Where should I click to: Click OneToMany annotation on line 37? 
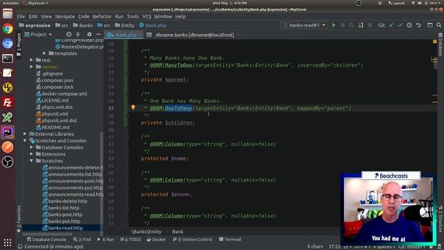[x=178, y=108]
